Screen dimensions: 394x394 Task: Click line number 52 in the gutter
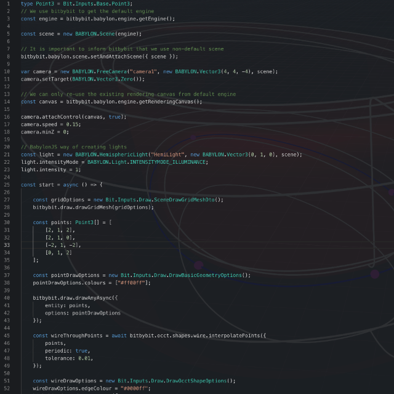coord(7,388)
